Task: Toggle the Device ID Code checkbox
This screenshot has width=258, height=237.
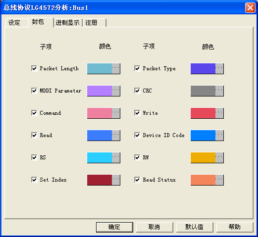Action: tap(137, 135)
